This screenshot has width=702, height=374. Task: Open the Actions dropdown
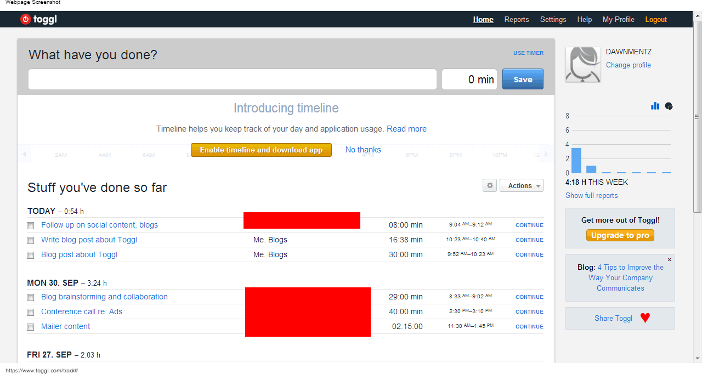521,185
